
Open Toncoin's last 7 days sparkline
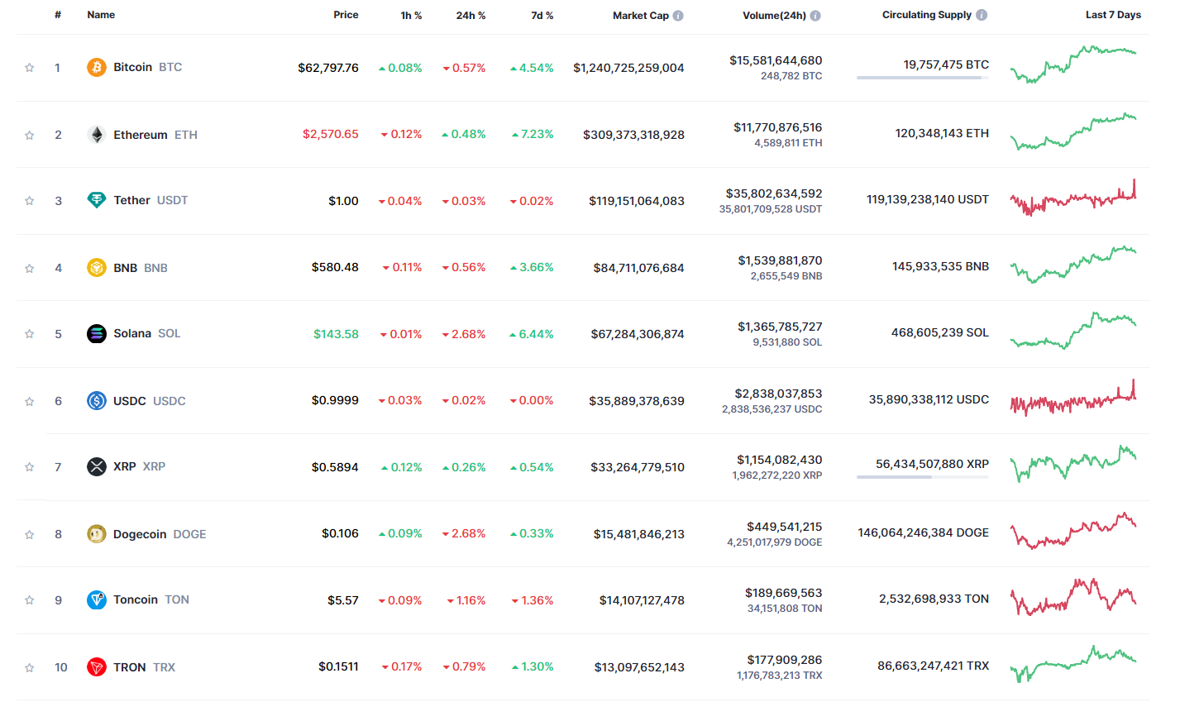coord(1073,597)
